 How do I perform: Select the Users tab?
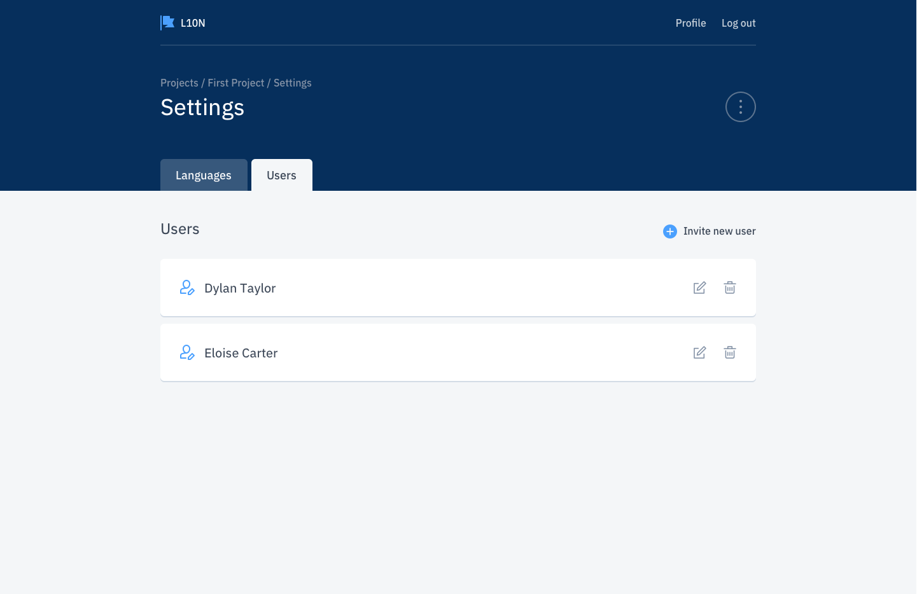click(x=281, y=175)
